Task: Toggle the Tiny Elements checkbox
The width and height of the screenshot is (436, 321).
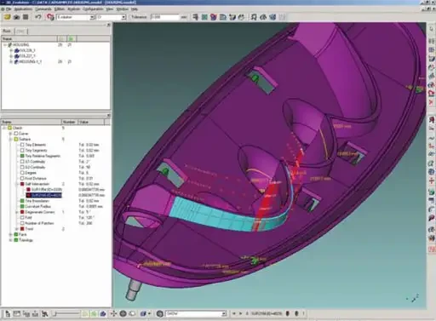Action: [x=22, y=145]
